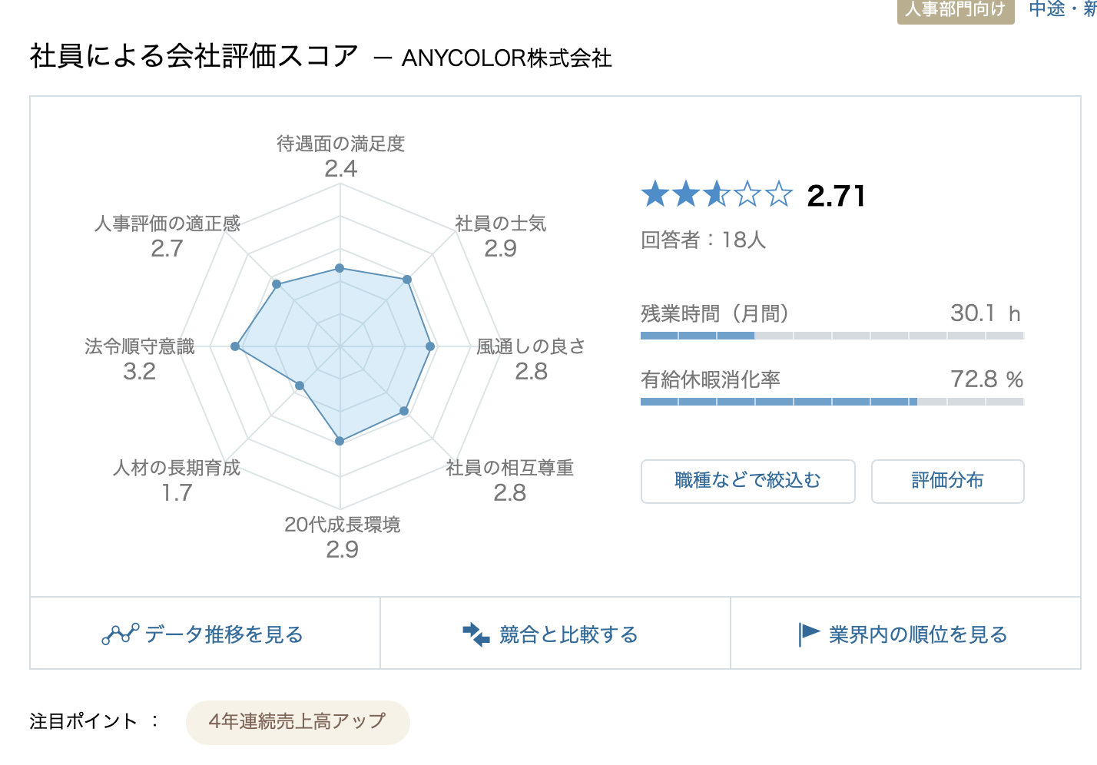The height and width of the screenshot is (765, 1097).
Task: Click the first filled star rating icon
Action: (655, 194)
